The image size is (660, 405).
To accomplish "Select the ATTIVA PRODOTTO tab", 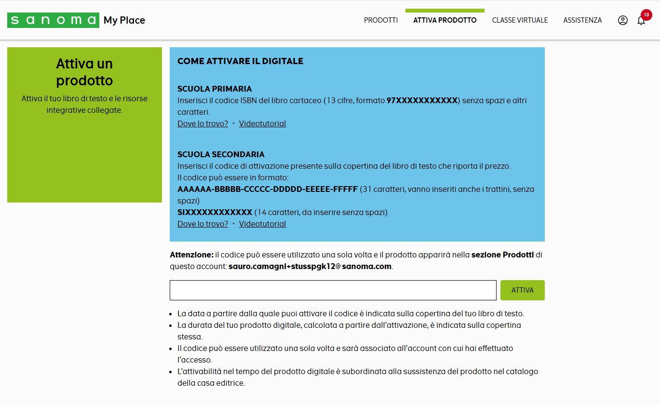I will pyautogui.click(x=445, y=20).
